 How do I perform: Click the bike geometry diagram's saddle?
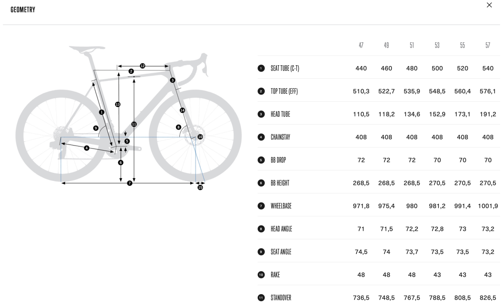87,49
